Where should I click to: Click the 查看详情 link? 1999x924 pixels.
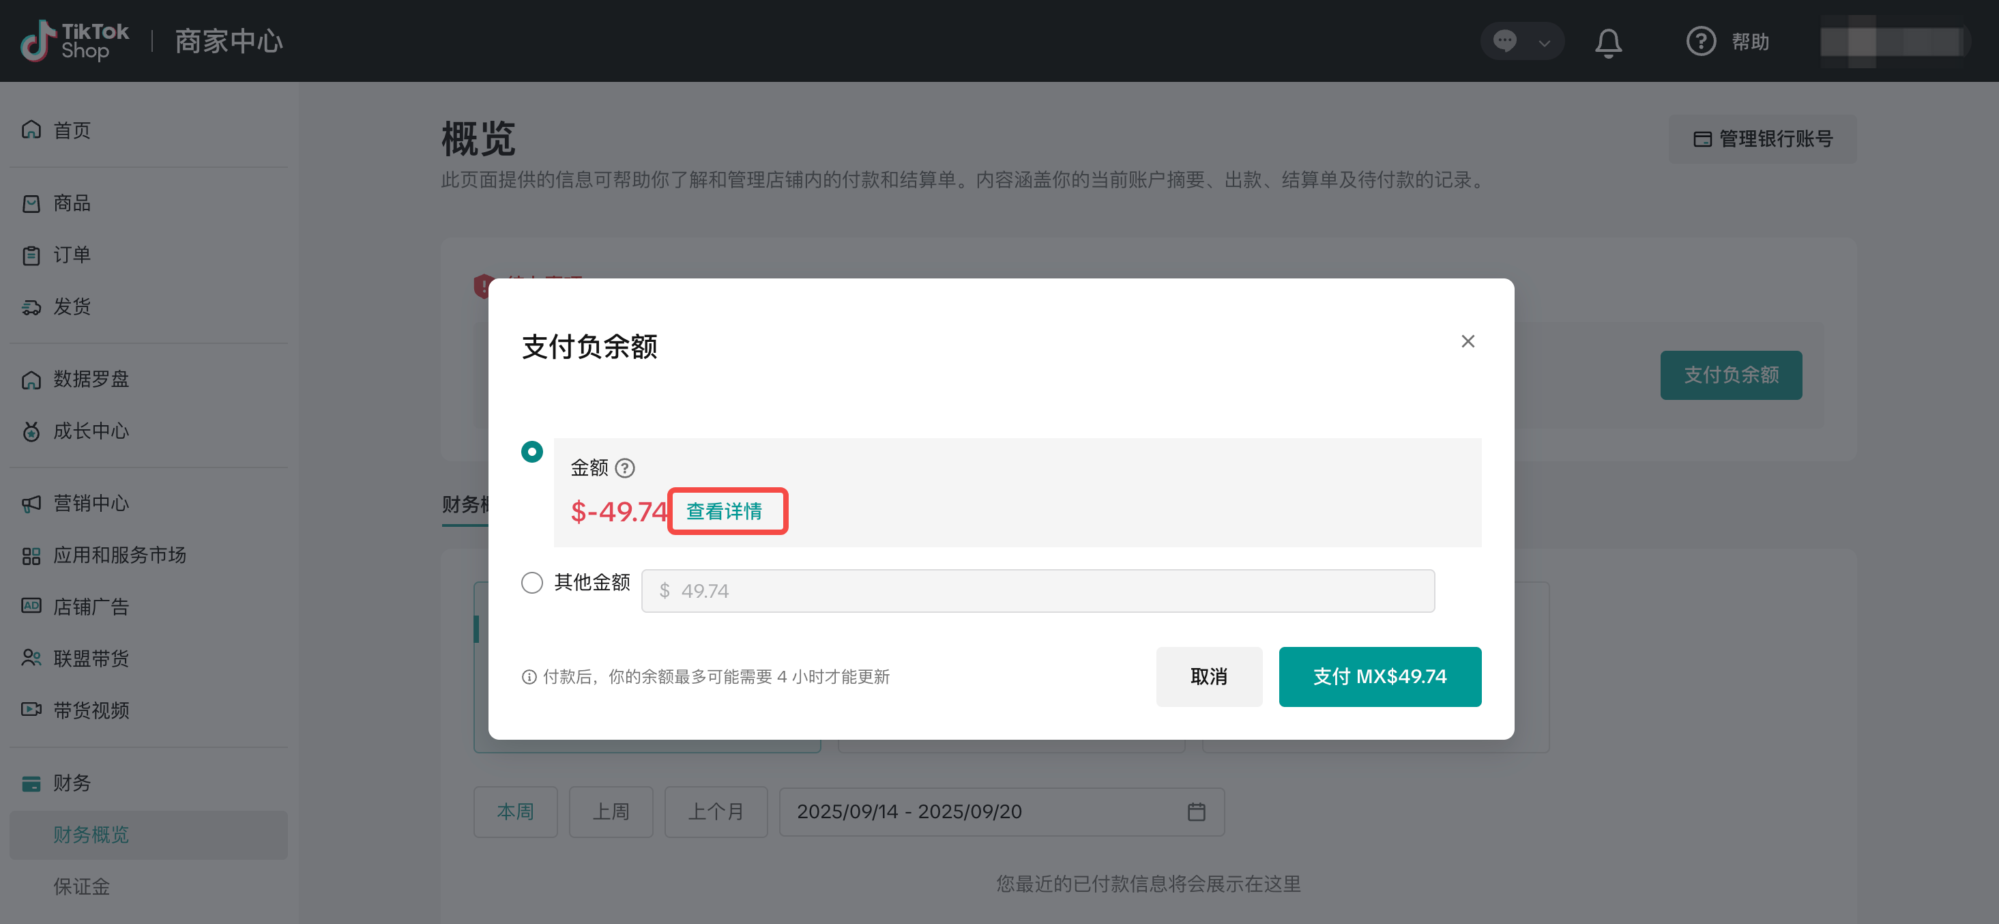point(724,511)
